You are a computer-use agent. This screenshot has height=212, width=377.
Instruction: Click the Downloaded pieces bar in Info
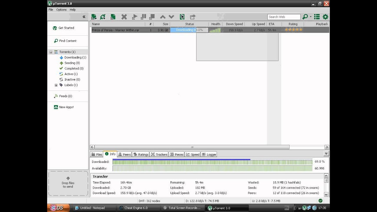pyautogui.click(x=212, y=162)
